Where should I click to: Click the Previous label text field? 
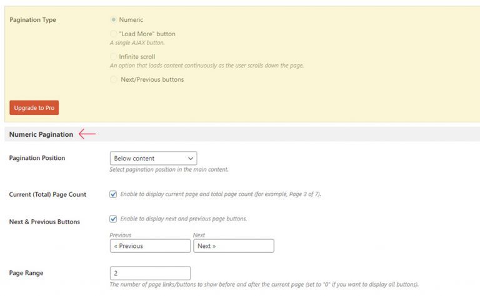point(150,246)
